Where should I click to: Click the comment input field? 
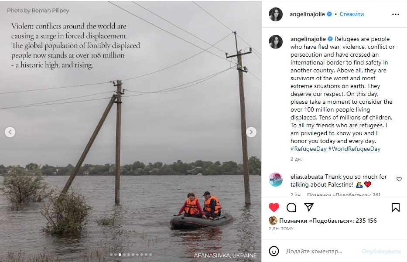click(321, 252)
